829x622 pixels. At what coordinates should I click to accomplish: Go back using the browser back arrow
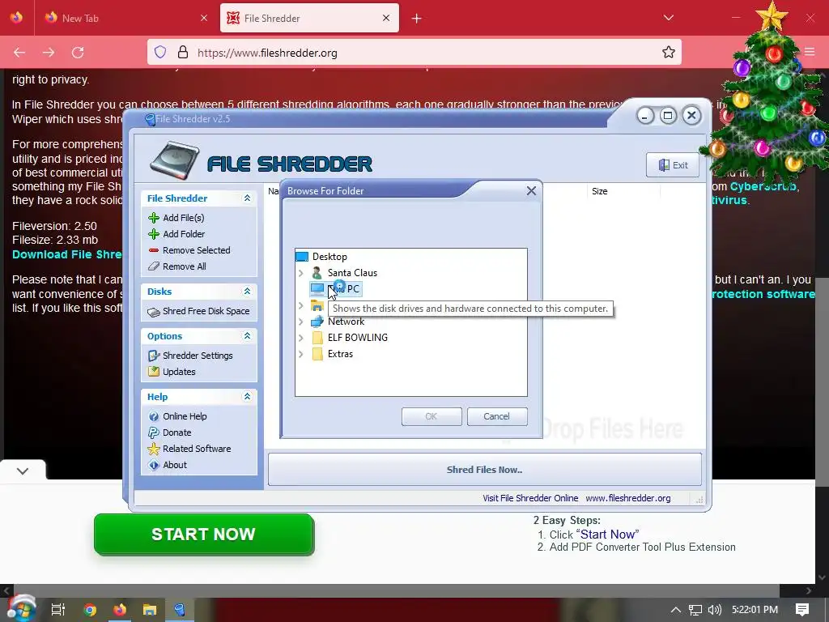(x=19, y=53)
